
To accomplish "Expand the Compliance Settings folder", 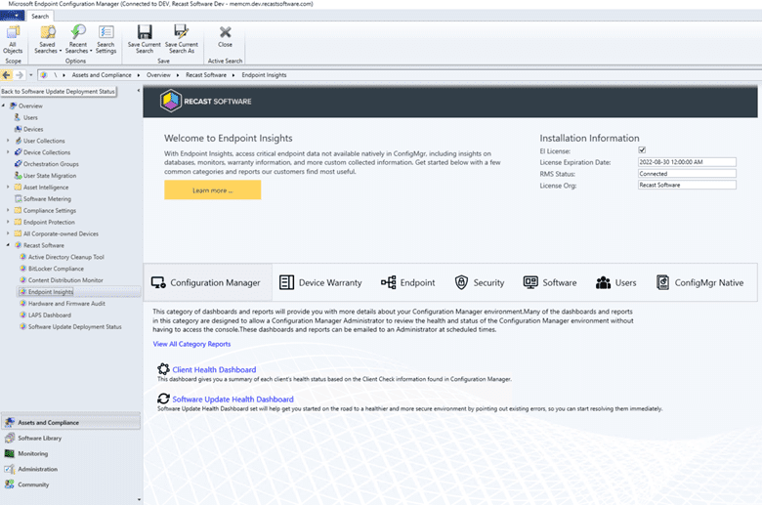I will point(8,210).
